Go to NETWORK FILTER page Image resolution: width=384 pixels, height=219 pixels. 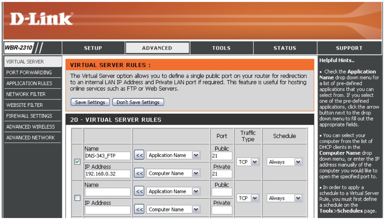coord(33,94)
